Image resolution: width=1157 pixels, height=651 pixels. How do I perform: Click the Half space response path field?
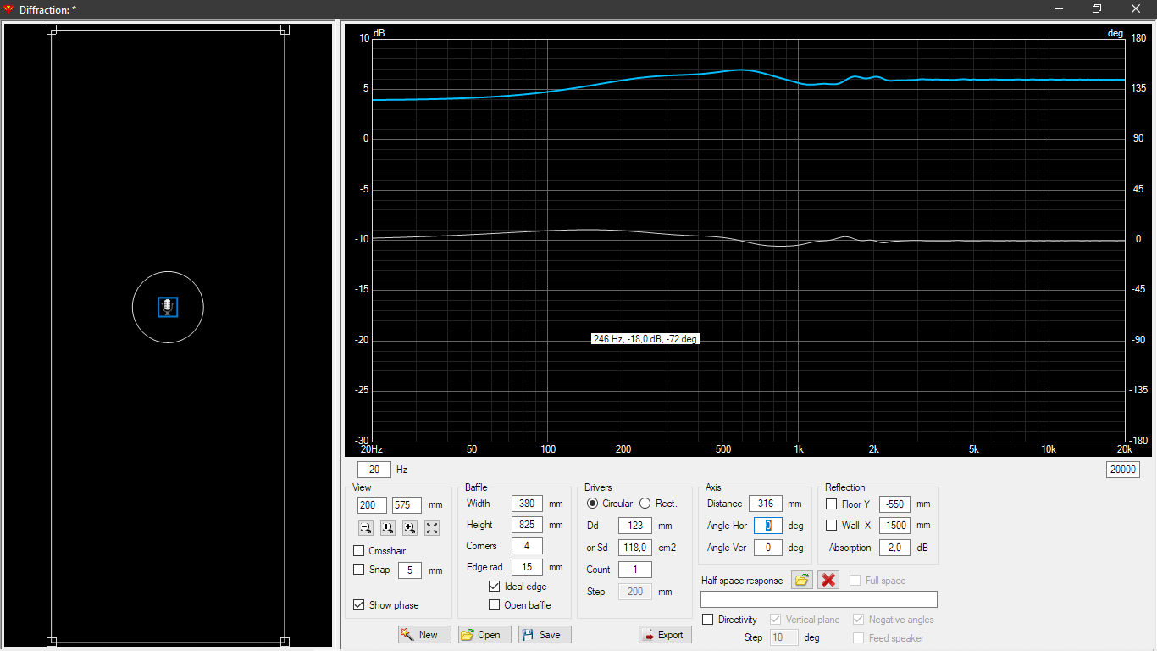click(819, 599)
